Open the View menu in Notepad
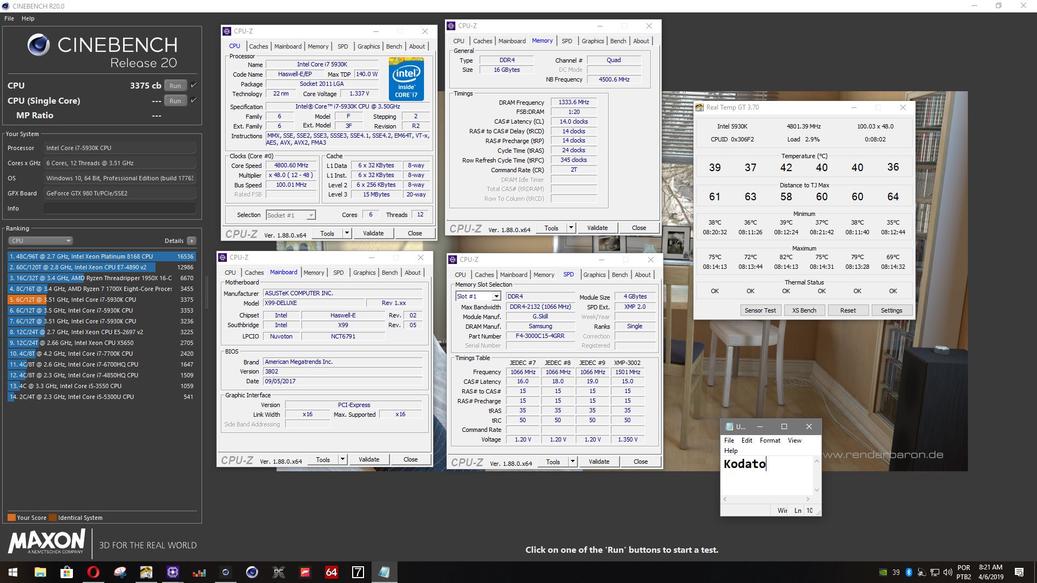1037x583 pixels. click(794, 440)
